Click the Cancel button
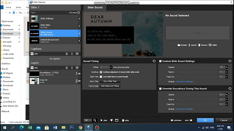 [224, 120]
